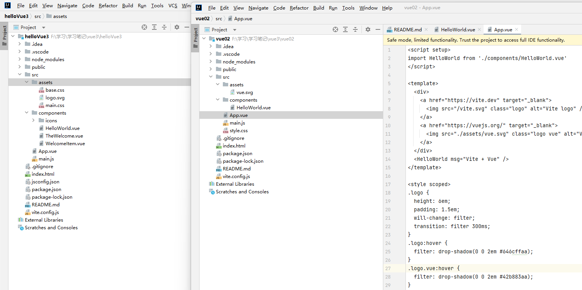Image resolution: width=582 pixels, height=290 pixels.
Task: Click Expand All icon in vue02 Project panel
Action: pyautogui.click(x=345, y=29)
